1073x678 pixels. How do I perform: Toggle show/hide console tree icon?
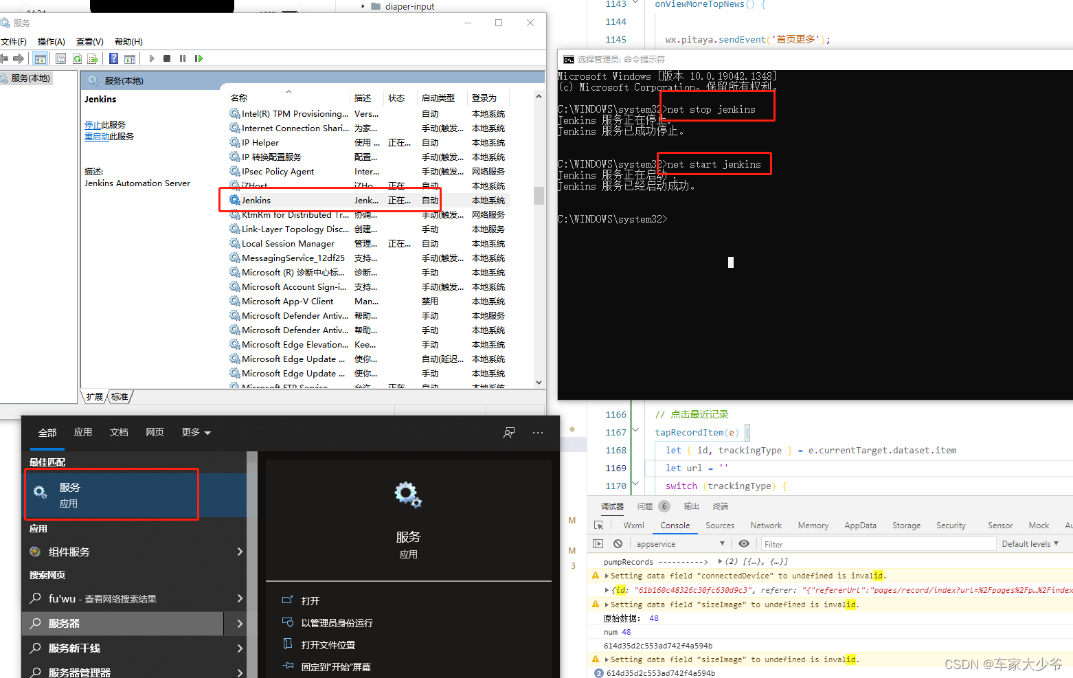(x=41, y=58)
